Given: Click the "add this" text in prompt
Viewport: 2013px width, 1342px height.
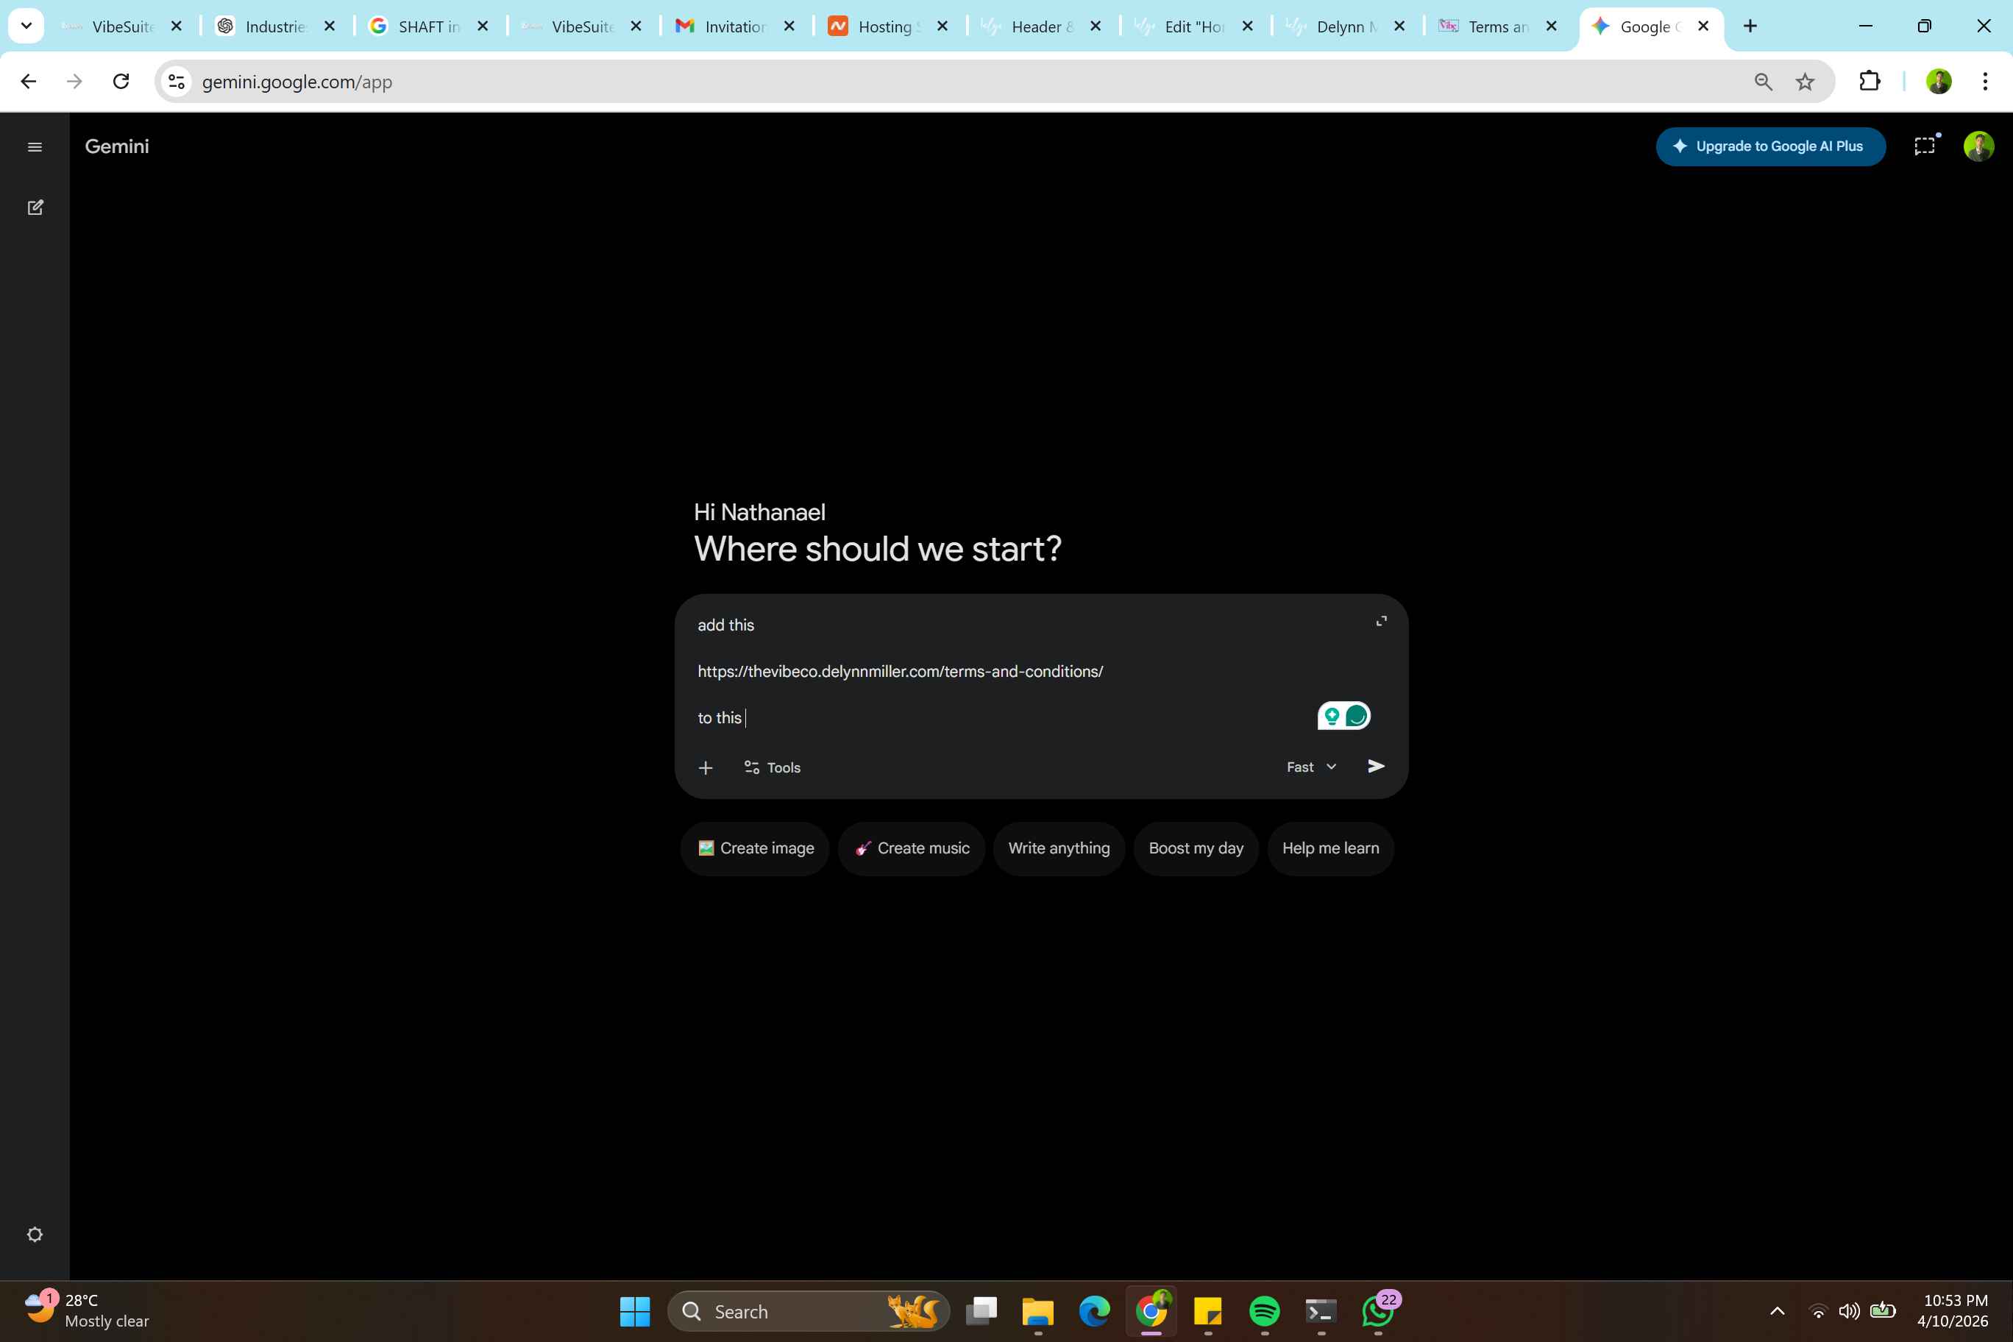Looking at the screenshot, I should [x=725, y=625].
